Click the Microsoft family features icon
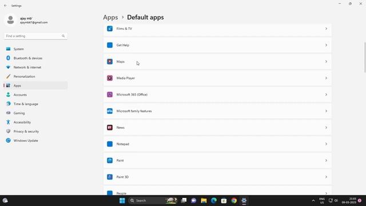The image size is (366, 206). [110, 111]
